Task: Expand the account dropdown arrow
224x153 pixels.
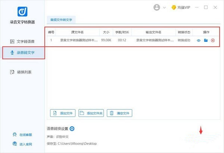Action: click(164, 7)
